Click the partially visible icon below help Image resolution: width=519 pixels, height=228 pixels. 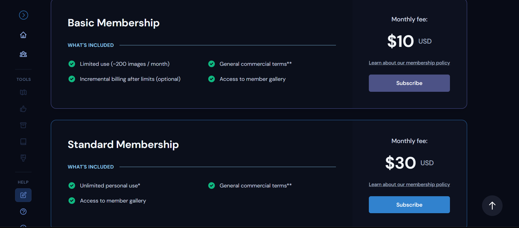click(23, 226)
